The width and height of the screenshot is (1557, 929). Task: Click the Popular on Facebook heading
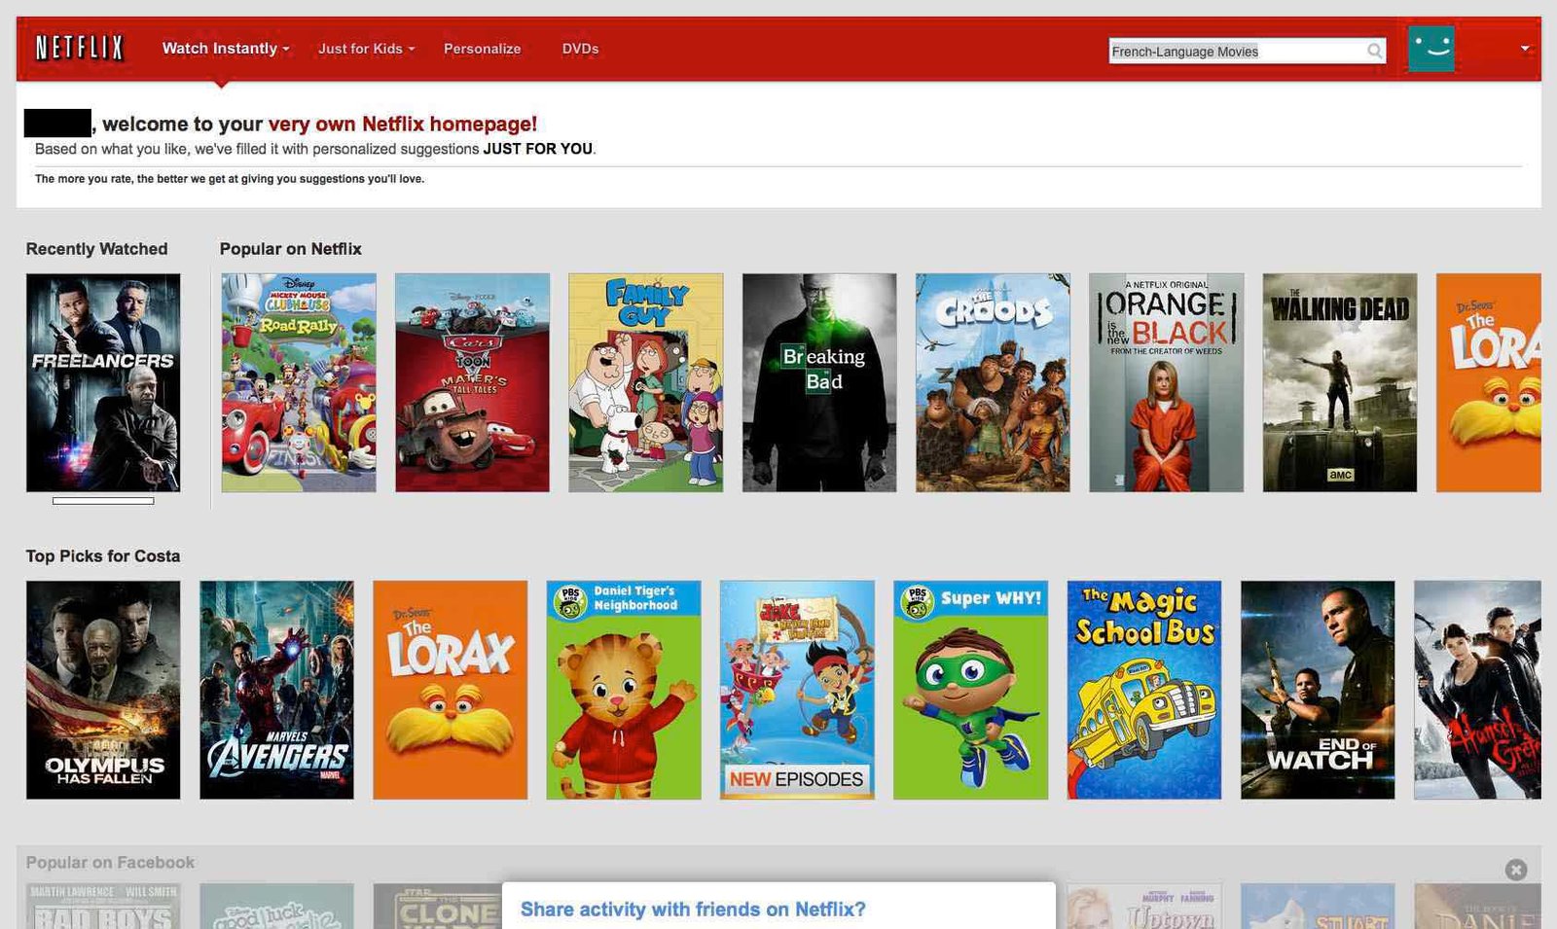110,863
